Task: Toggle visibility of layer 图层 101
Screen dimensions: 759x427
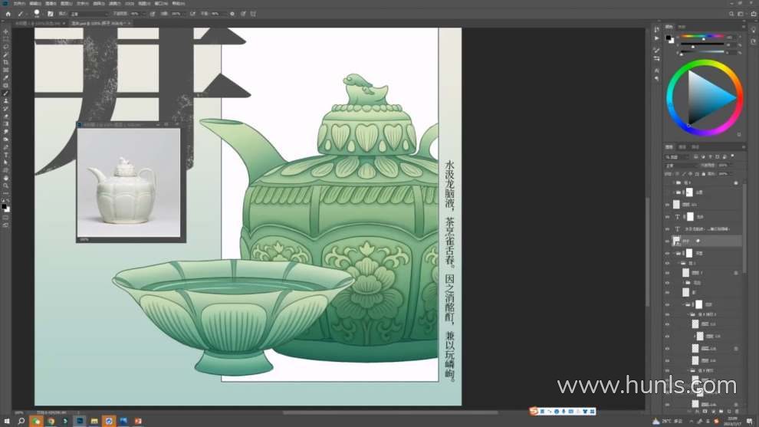Action: pyautogui.click(x=668, y=205)
